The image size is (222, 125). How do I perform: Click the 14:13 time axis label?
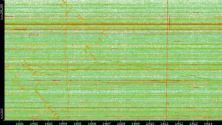coord(193,123)
